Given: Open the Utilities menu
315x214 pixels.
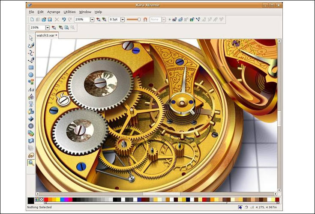Looking at the screenshot, I should pos(69,12).
